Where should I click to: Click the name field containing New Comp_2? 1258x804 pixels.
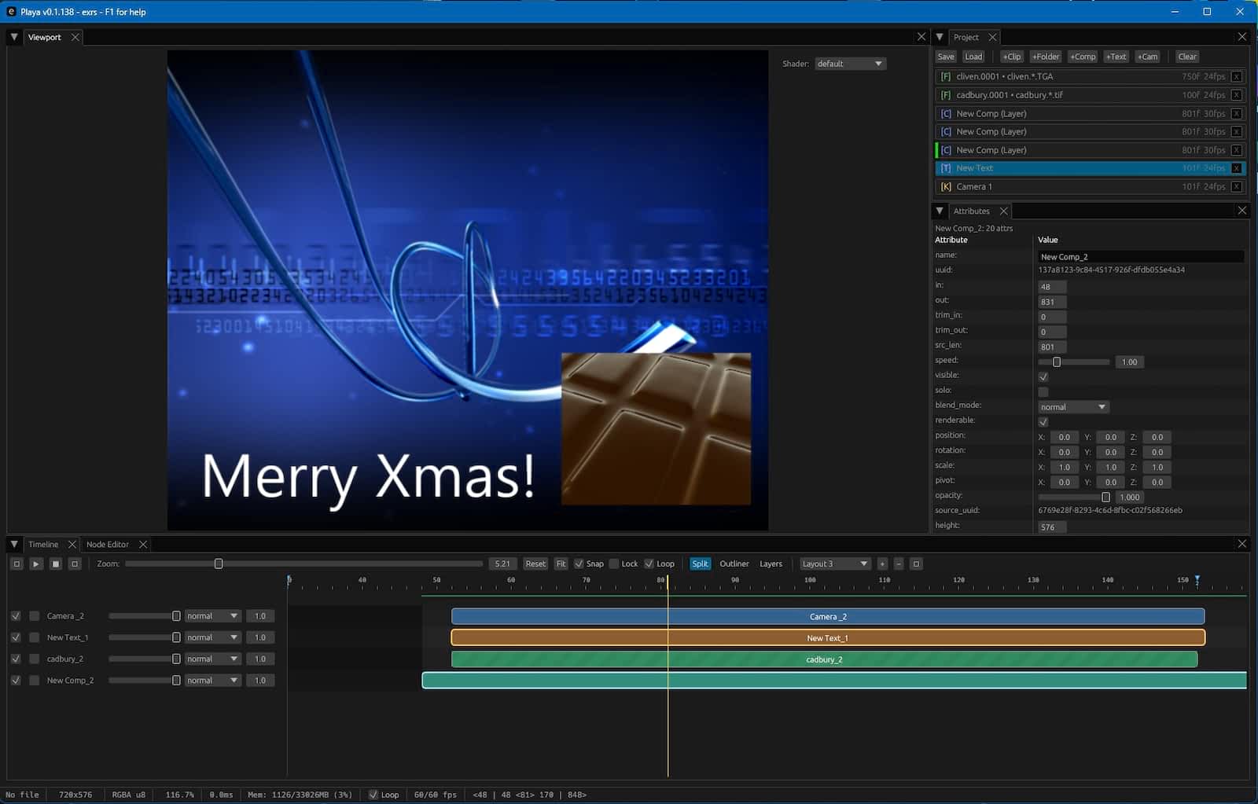click(x=1141, y=257)
